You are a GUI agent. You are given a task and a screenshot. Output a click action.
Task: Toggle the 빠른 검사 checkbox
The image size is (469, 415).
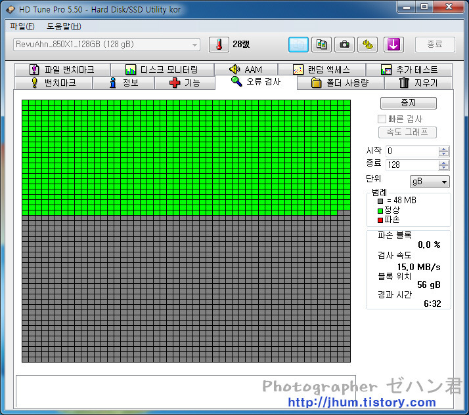point(382,119)
